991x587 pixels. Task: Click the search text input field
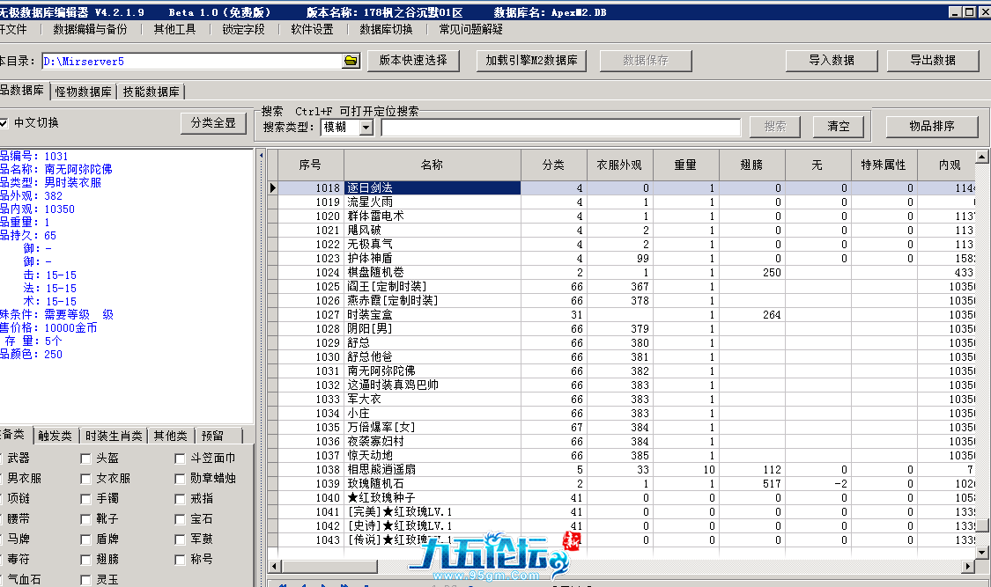[560, 128]
